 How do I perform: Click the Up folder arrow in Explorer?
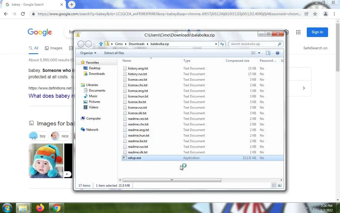[x=101, y=44]
